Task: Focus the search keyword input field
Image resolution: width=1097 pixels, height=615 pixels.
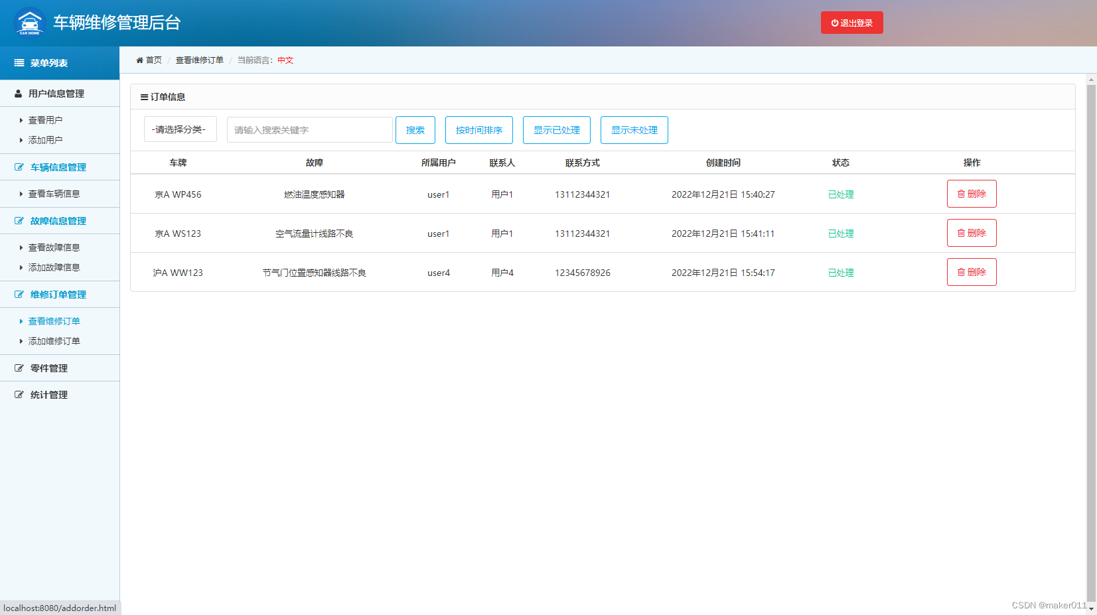Action: point(309,130)
